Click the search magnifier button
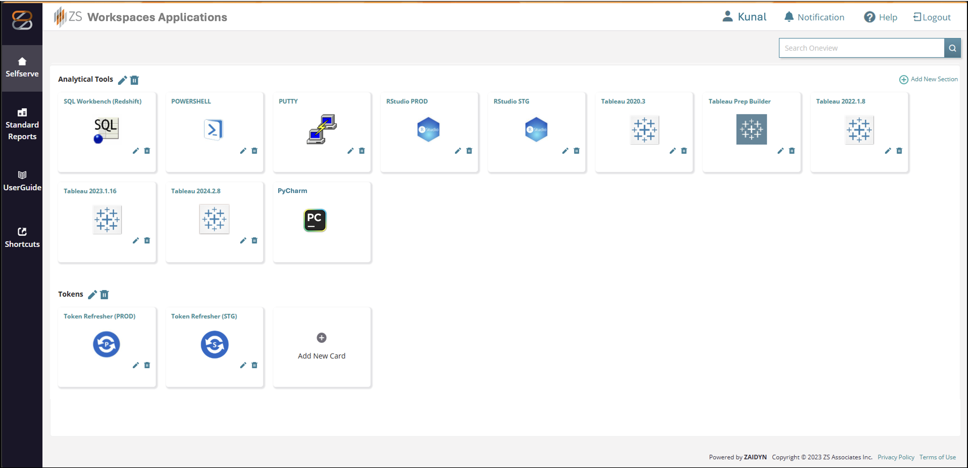The height and width of the screenshot is (468, 968). [x=952, y=48]
